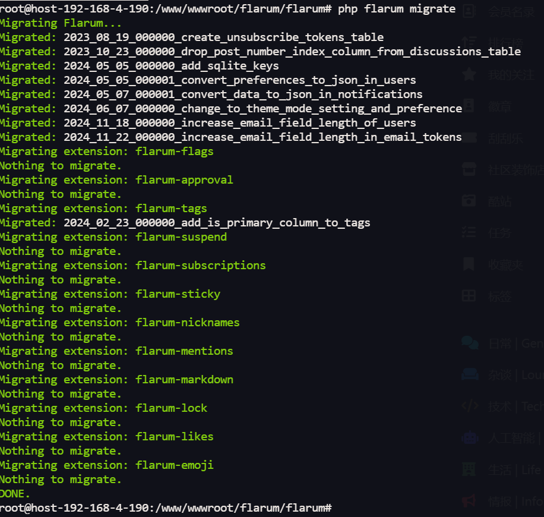544x517 pixels.
Task: Click the icon beside 酷站
Action: click(469, 201)
